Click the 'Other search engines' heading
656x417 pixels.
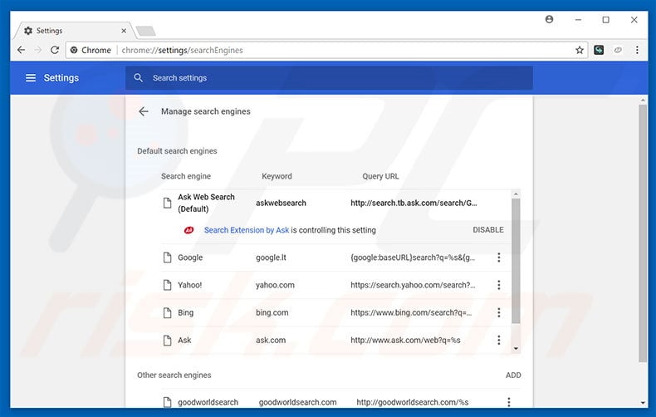click(x=174, y=375)
